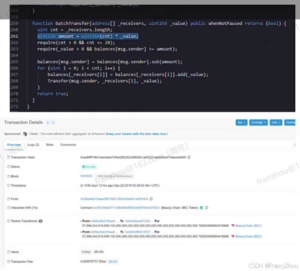
Task: Click the BeautyChain token icon in first transfer
Action: point(233,226)
